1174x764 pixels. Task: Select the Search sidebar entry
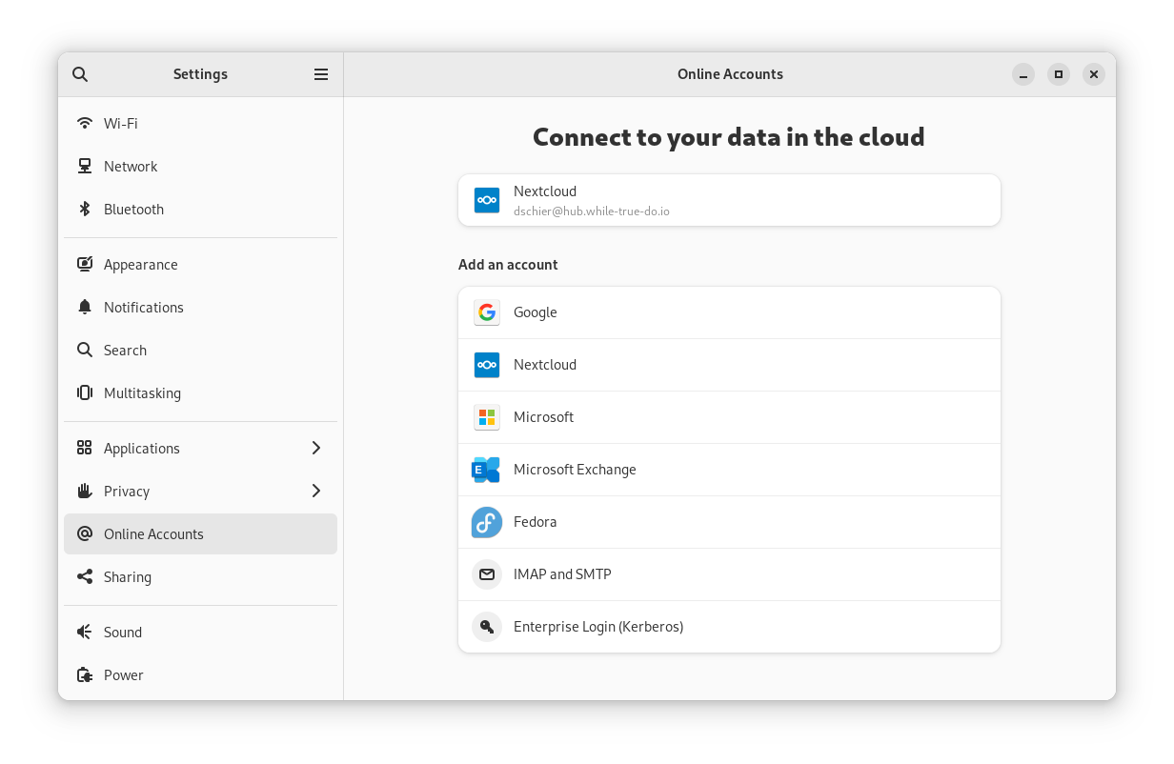tap(200, 350)
